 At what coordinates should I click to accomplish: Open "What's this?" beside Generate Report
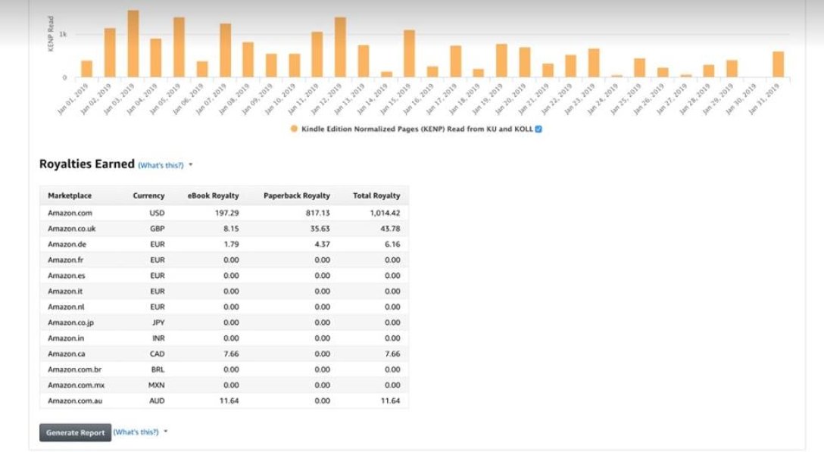pos(136,432)
